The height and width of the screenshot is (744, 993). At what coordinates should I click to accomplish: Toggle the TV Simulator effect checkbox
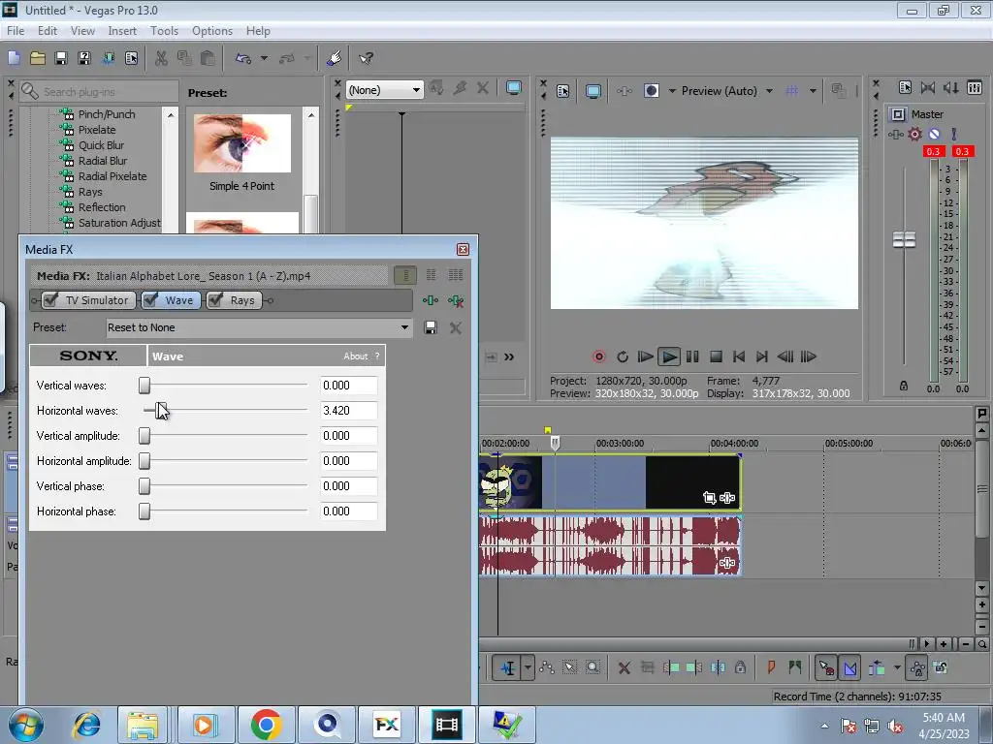click(50, 300)
